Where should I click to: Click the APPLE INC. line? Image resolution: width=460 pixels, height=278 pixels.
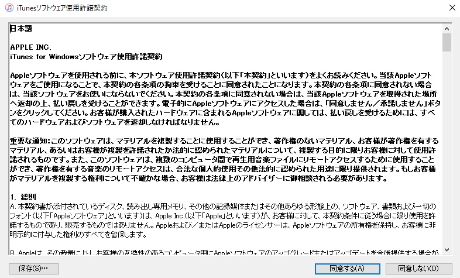(x=31, y=46)
